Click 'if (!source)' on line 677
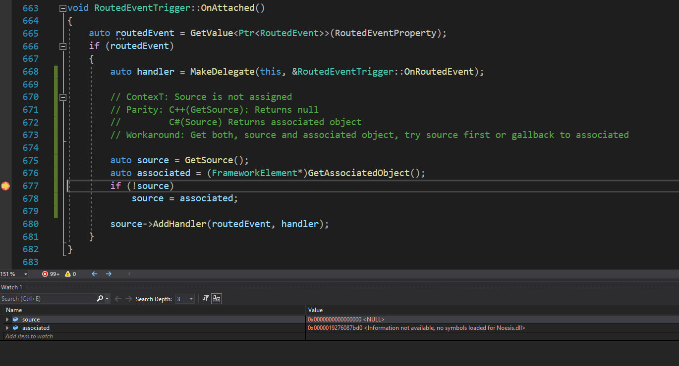Image resolution: width=679 pixels, height=366 pixels. pyautogui.click(x=142, y=186)
